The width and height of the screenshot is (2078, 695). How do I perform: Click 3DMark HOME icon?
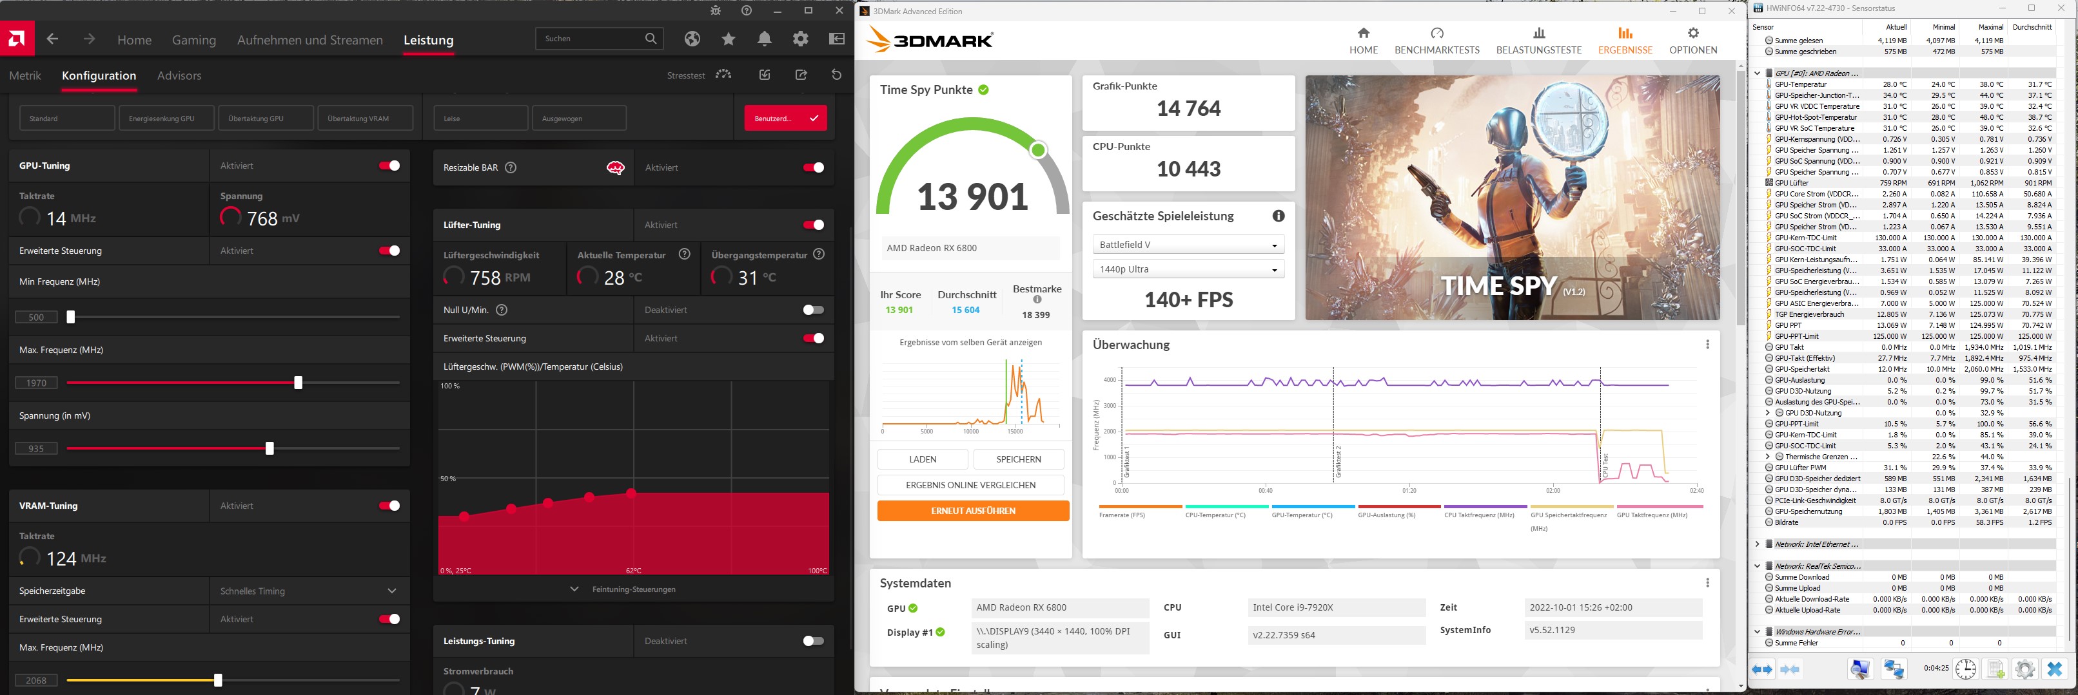(x=1363, y=33)
